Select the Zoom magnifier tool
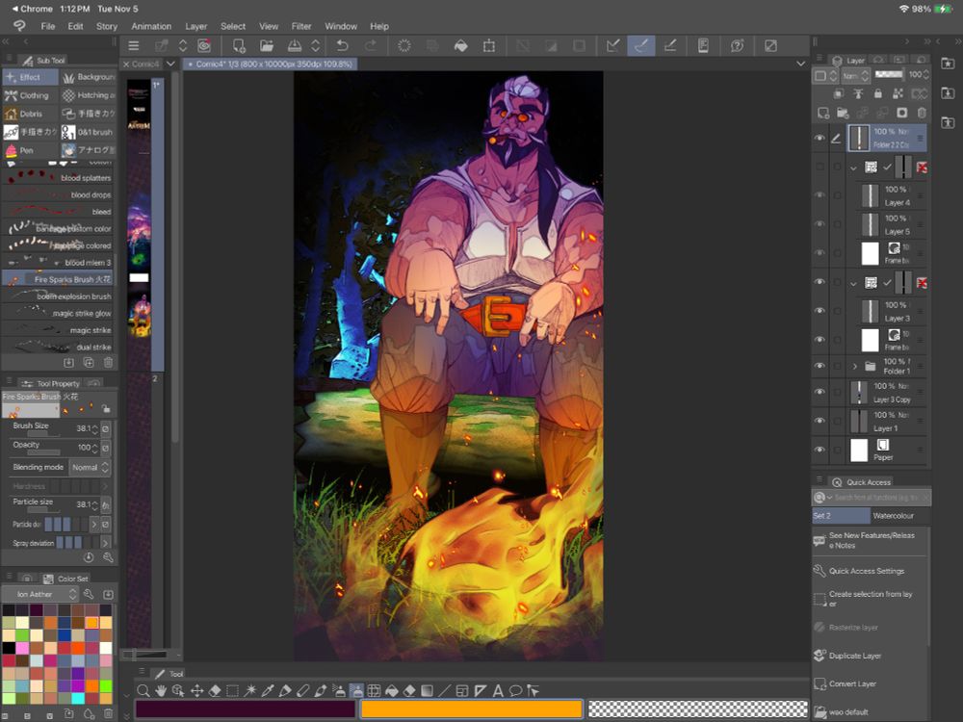This screenshot has height=722, width=963. (x=143, y=690)
